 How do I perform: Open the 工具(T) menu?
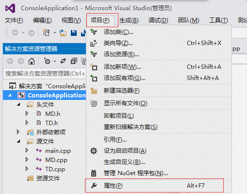(x=218, y=20)
